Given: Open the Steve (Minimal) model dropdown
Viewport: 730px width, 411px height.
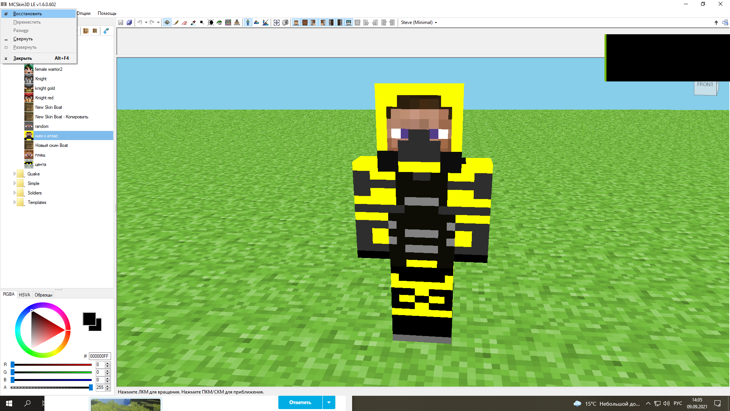Looking at the screenshot, I should click(x=419, y=22).
